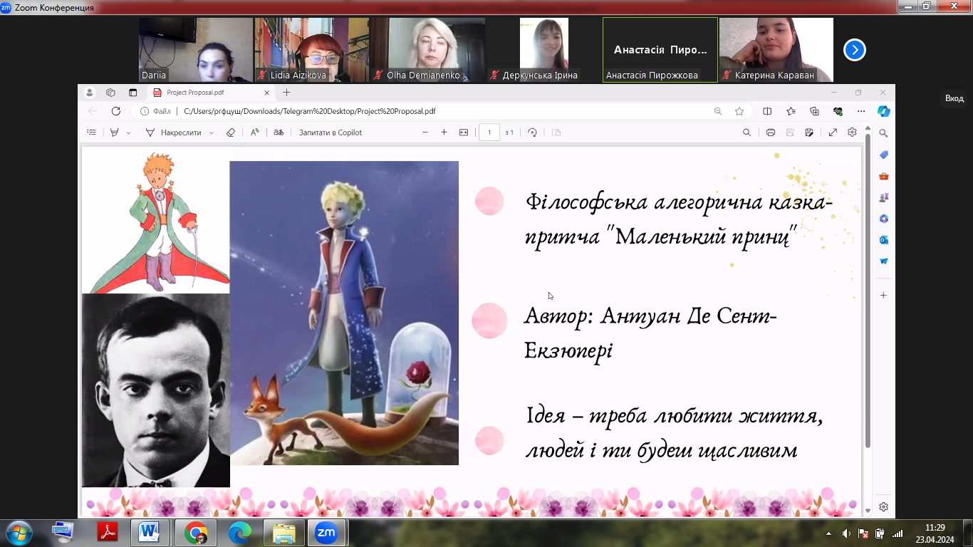Image resolution: width=973 pixels, height=547 pixels.
Task: Open the PDF table of contents panel
Action: pyautogui.click(x=91, y=132)
